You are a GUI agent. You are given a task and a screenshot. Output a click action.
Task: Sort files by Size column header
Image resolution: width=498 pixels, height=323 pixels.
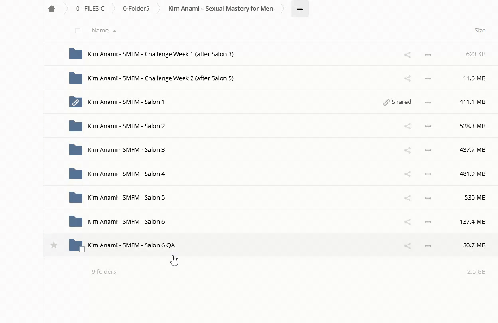click(479, 31)
